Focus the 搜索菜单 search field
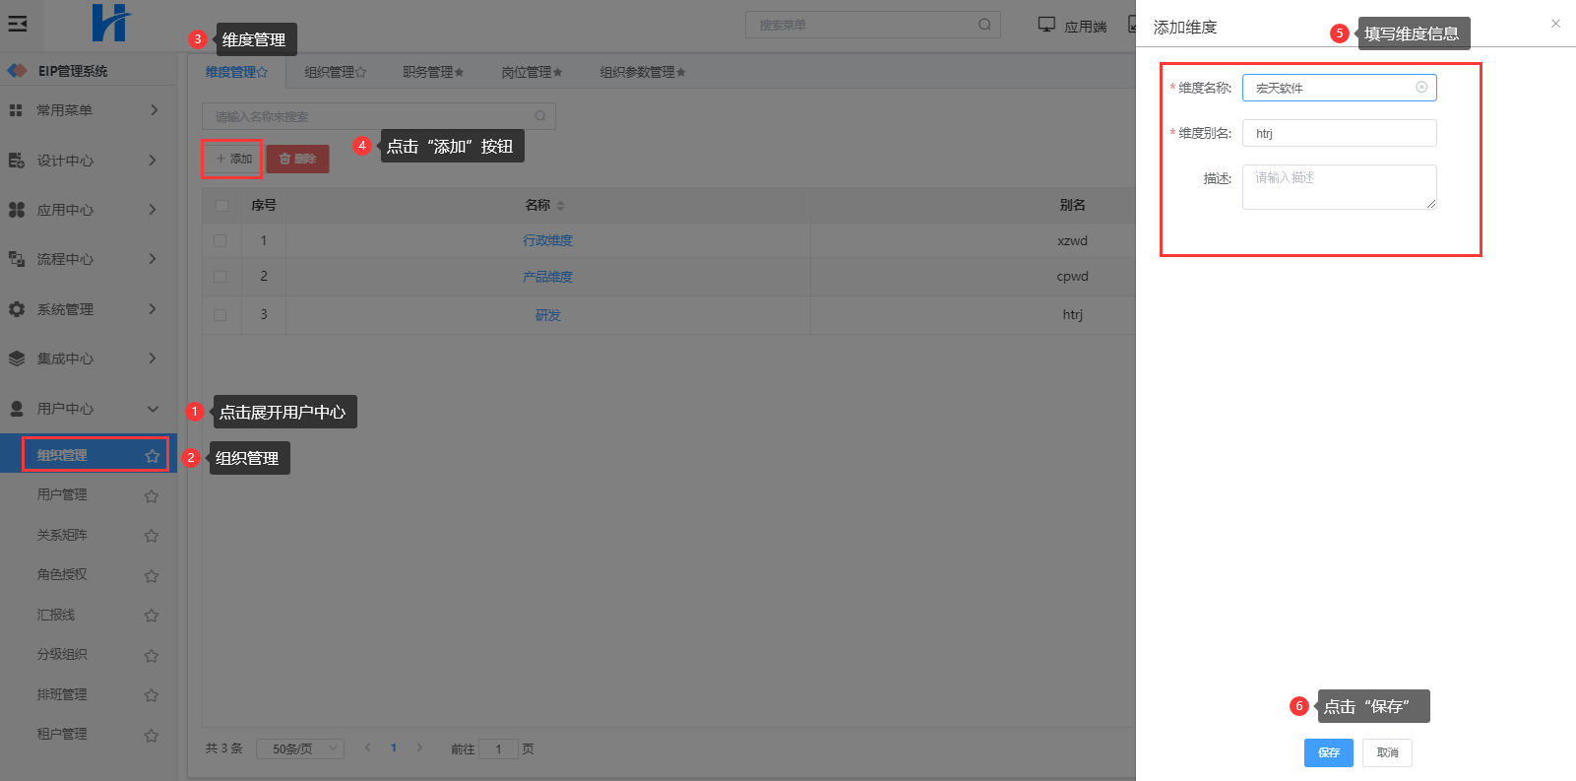 (873, 25)
